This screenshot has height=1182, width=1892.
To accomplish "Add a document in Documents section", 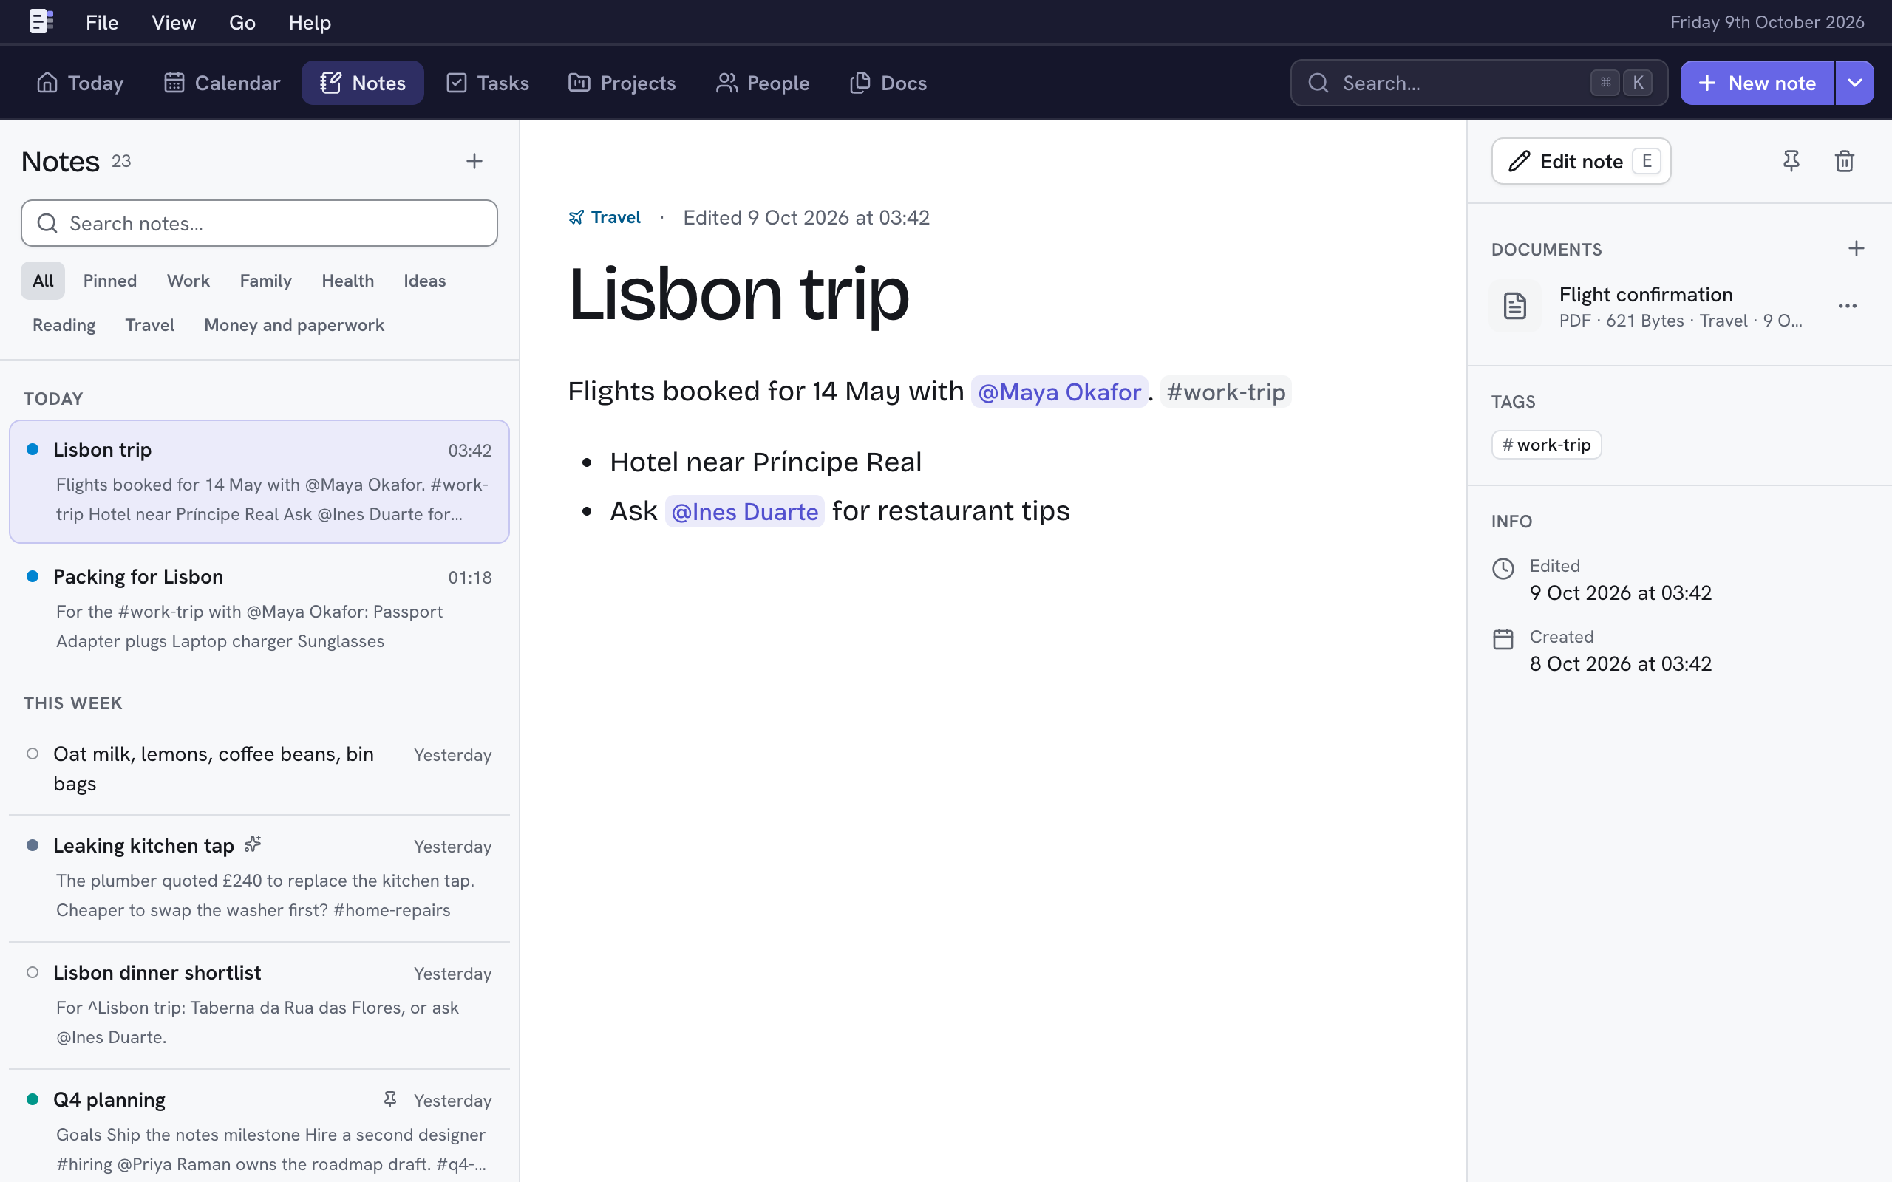I will point(1856,249).
